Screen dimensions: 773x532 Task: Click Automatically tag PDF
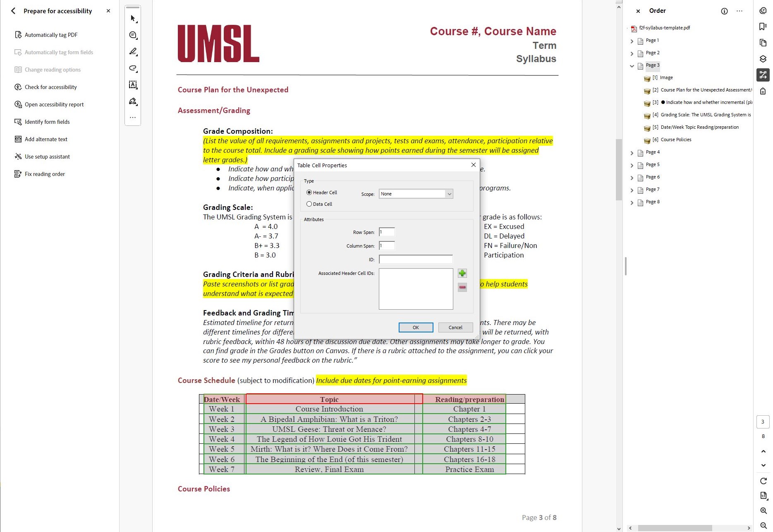[51, 35]
